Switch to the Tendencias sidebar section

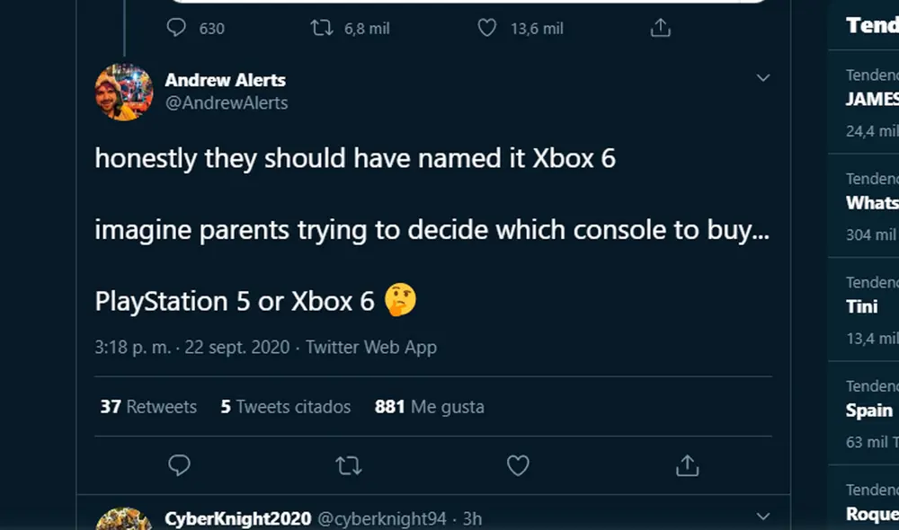pyautogui.click(x=871, y=24)
